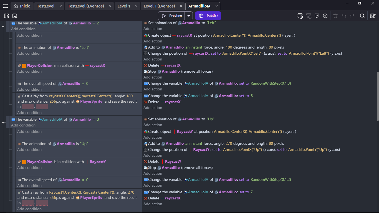379x213 pixels.
Task: Open the Preview options dropdown arrow
Action: click(x=189, y=16)
